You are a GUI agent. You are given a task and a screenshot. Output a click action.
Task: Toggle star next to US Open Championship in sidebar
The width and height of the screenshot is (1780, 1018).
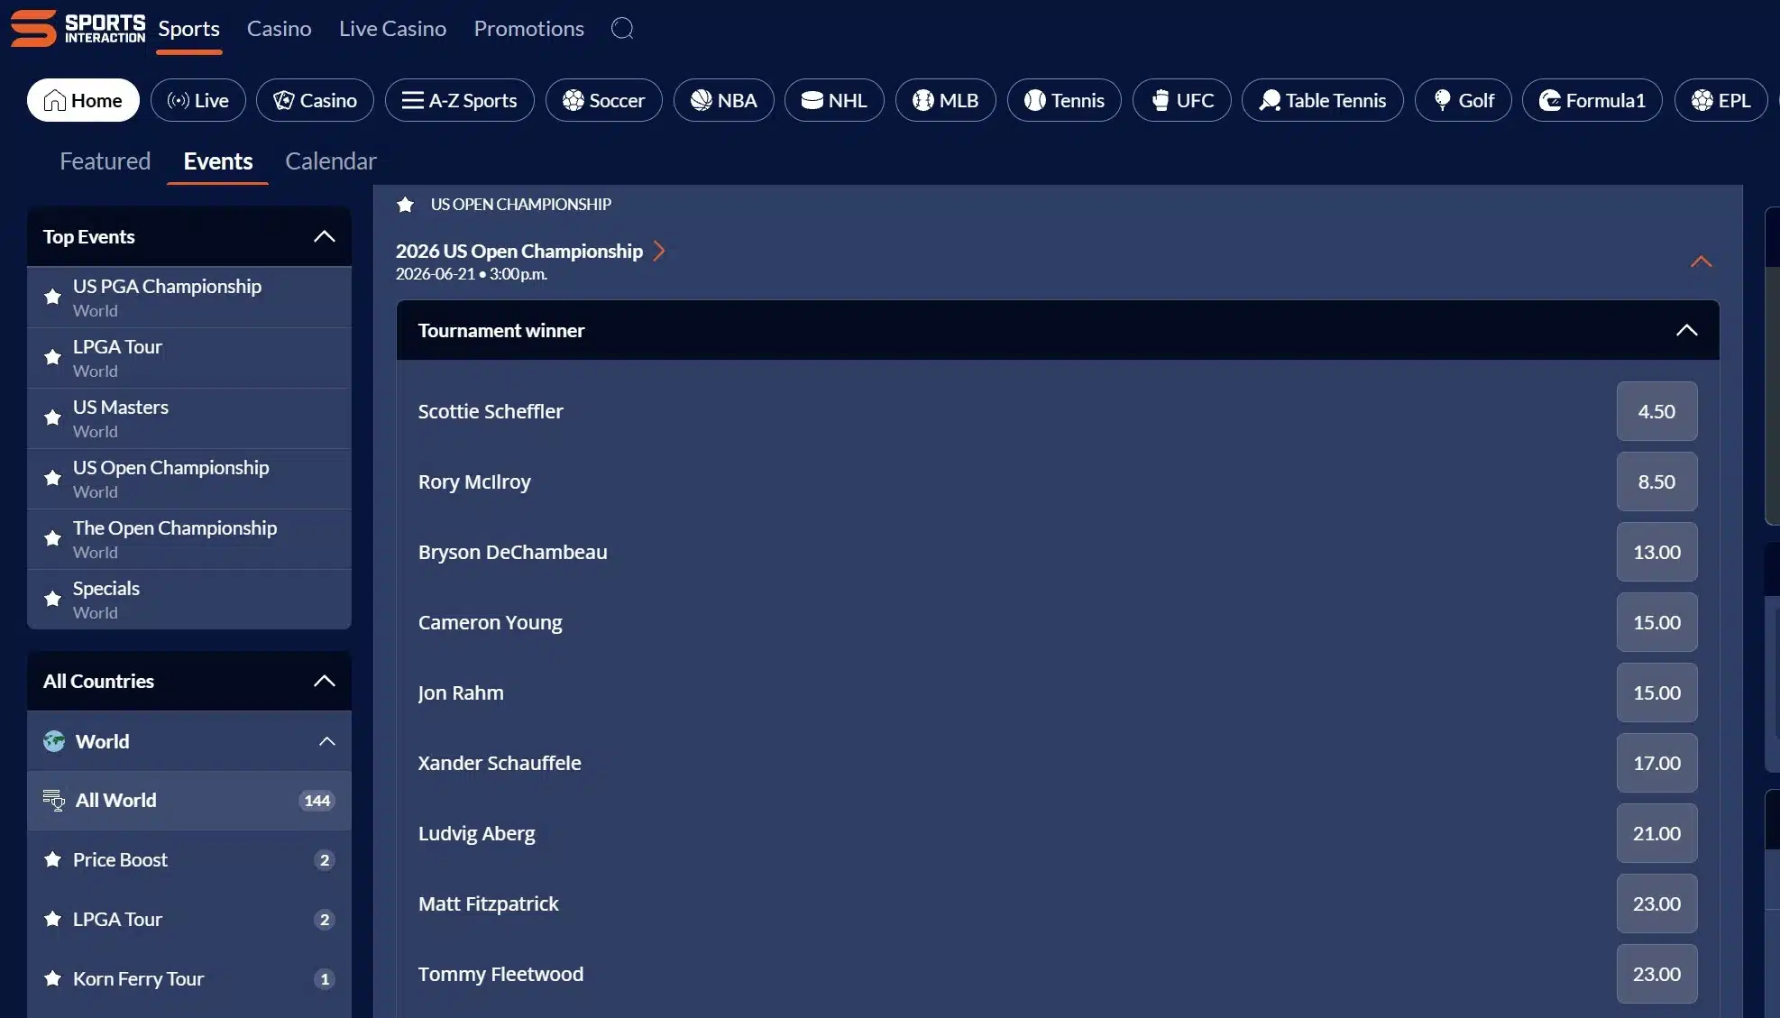(52, 478)
